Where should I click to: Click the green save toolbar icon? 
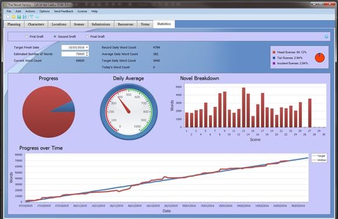pyautogui.click(x=19, y=17)
